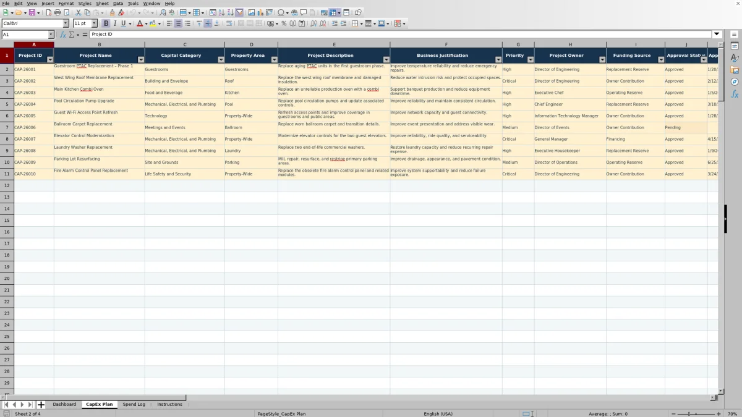This screenshot has width=742, height=417.
Task: Click the zoom slider in status bar
Action: click(x=697, y=414)
